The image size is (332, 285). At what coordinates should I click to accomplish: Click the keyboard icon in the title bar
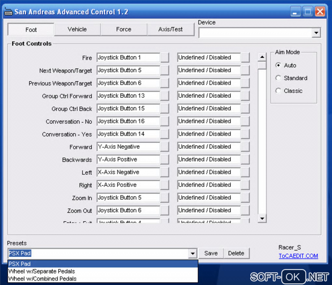8,12
